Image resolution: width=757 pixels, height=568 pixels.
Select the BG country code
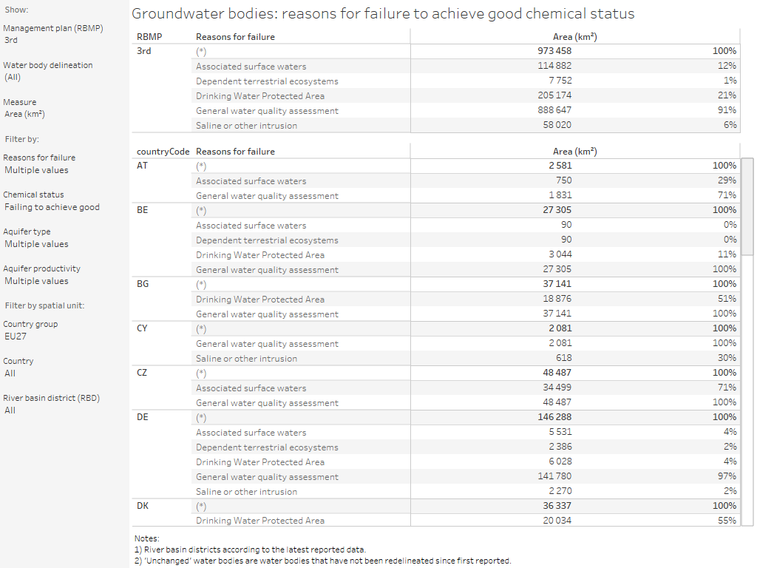pyautogui.click(x=143, y=283)
